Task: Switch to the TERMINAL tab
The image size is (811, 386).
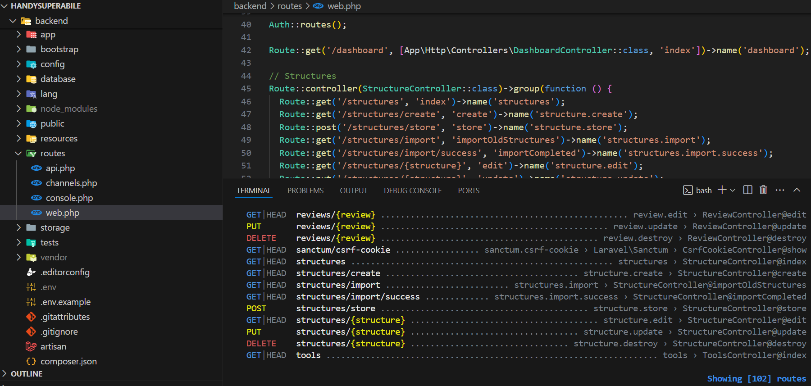Action: [x=254, y=191]
